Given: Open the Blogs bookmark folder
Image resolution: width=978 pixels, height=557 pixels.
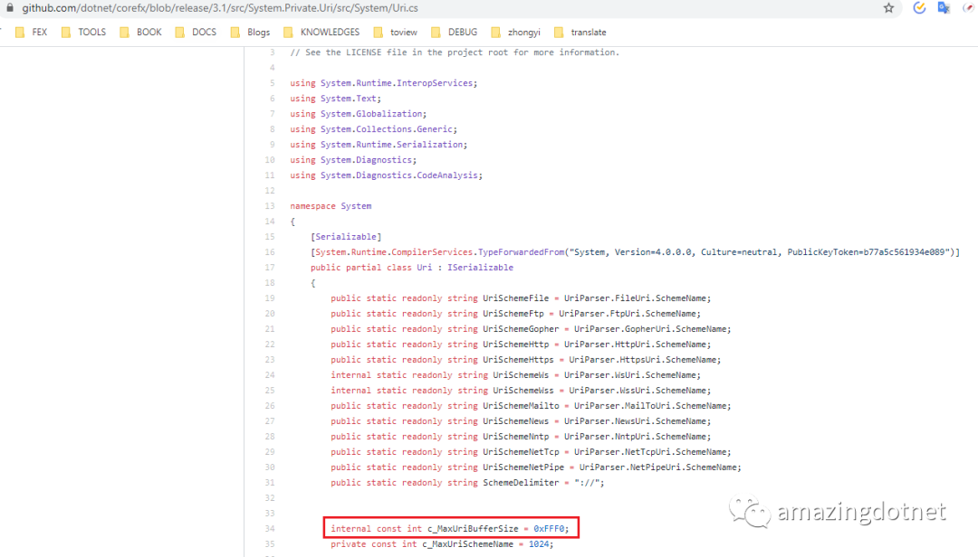Looking at the screenshot, I should point(250,33).
